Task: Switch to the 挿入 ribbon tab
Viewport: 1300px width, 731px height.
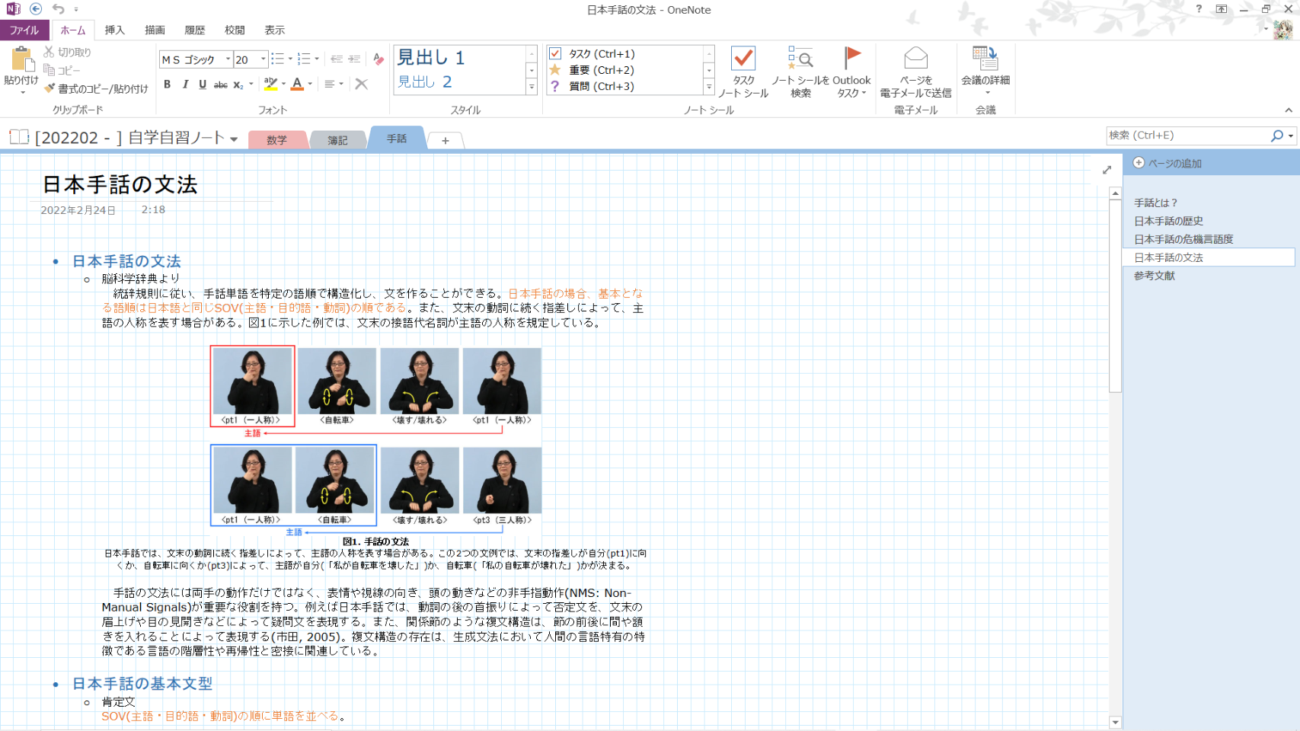Action: tap(114, 30)
